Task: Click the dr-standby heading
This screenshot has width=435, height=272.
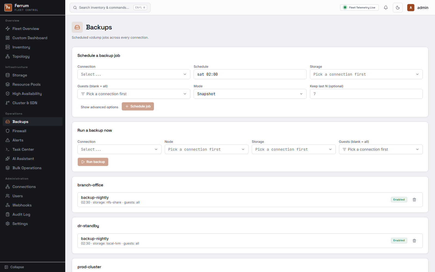Action: coord(88,226)
